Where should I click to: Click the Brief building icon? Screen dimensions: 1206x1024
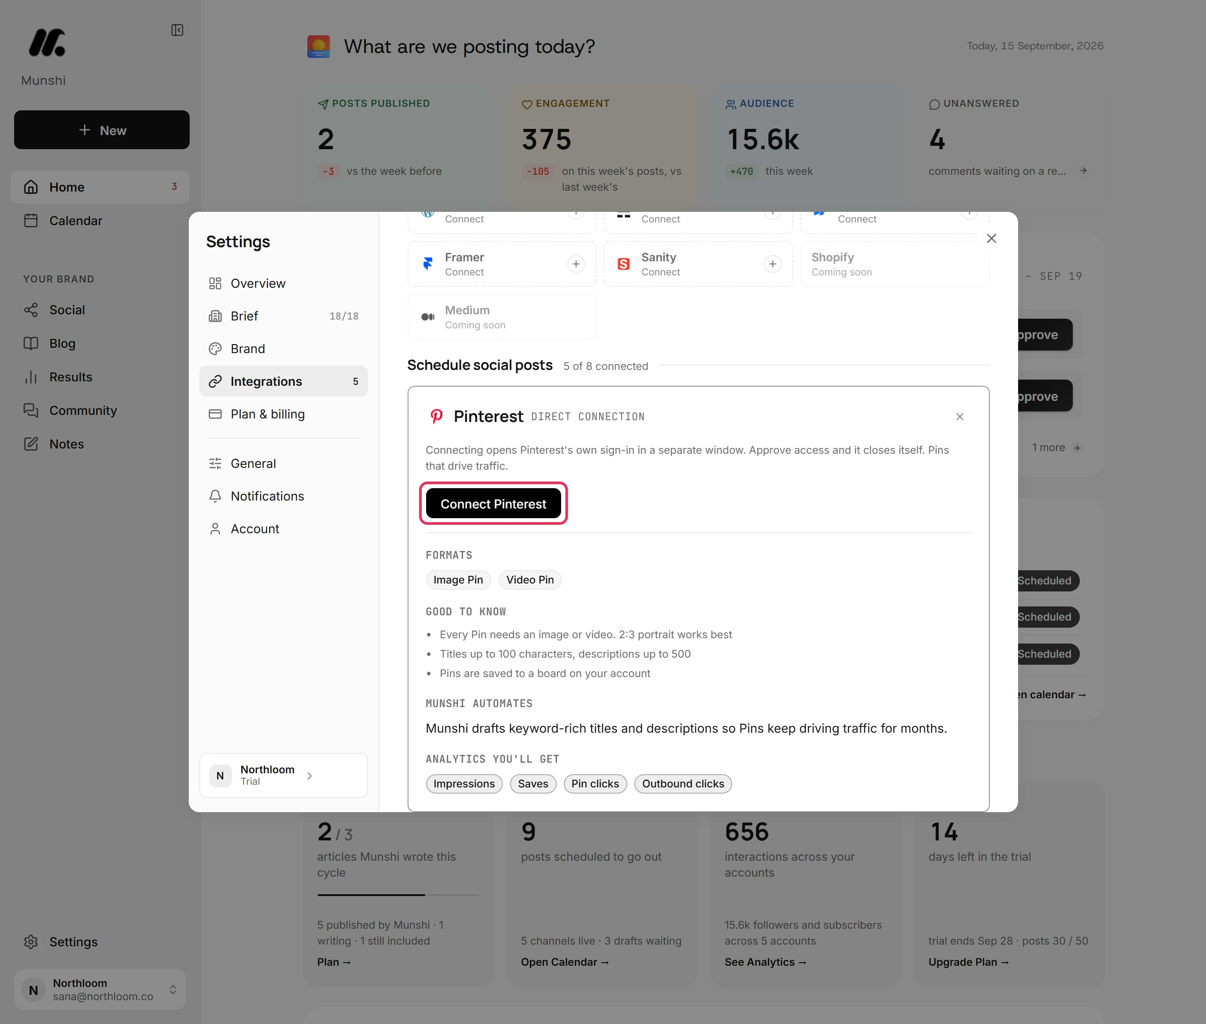pyautogui.click(x=215, y=316)
